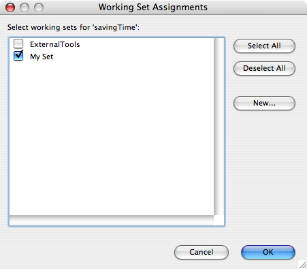Select the ExternalTools list entry label
Screen dimensions: 307x269
pos(55,44)
